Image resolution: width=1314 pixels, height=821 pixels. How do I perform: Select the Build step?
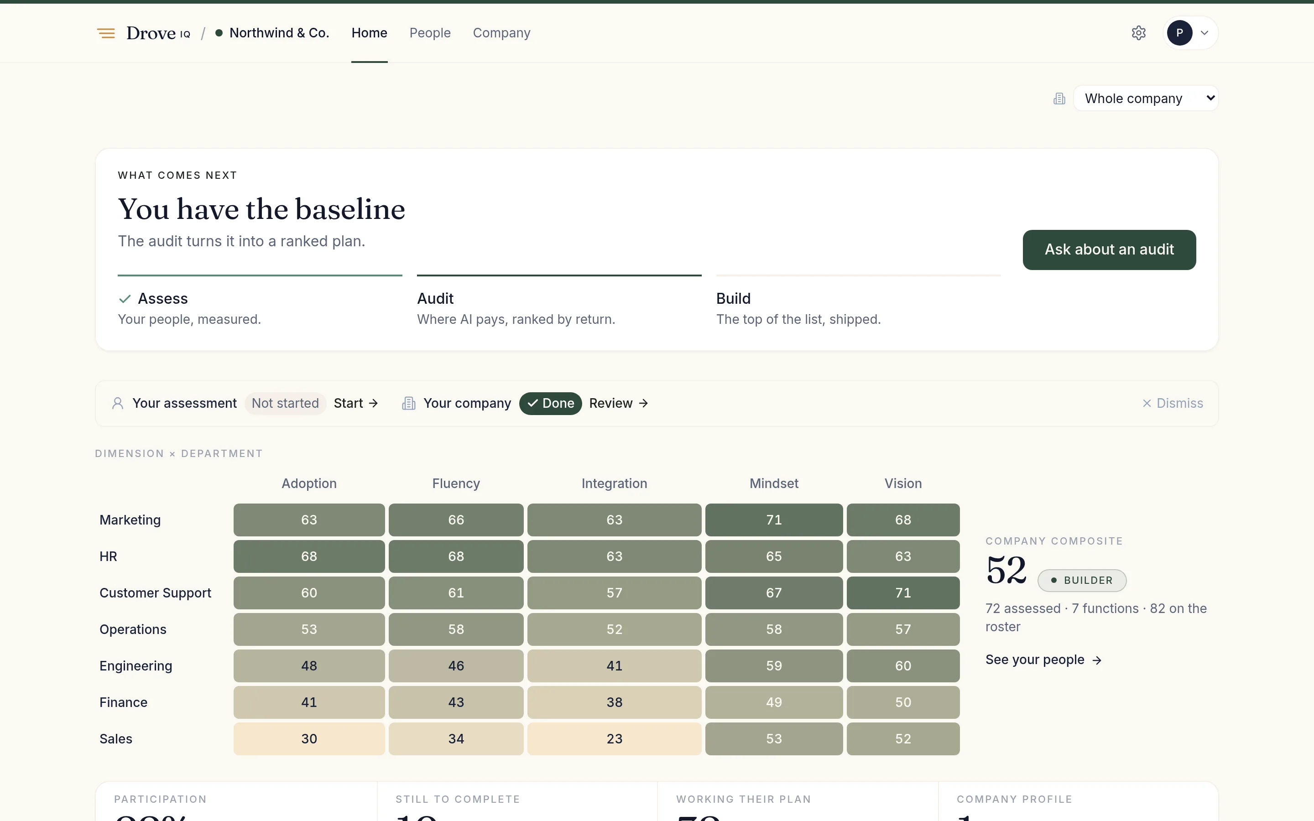858,302
